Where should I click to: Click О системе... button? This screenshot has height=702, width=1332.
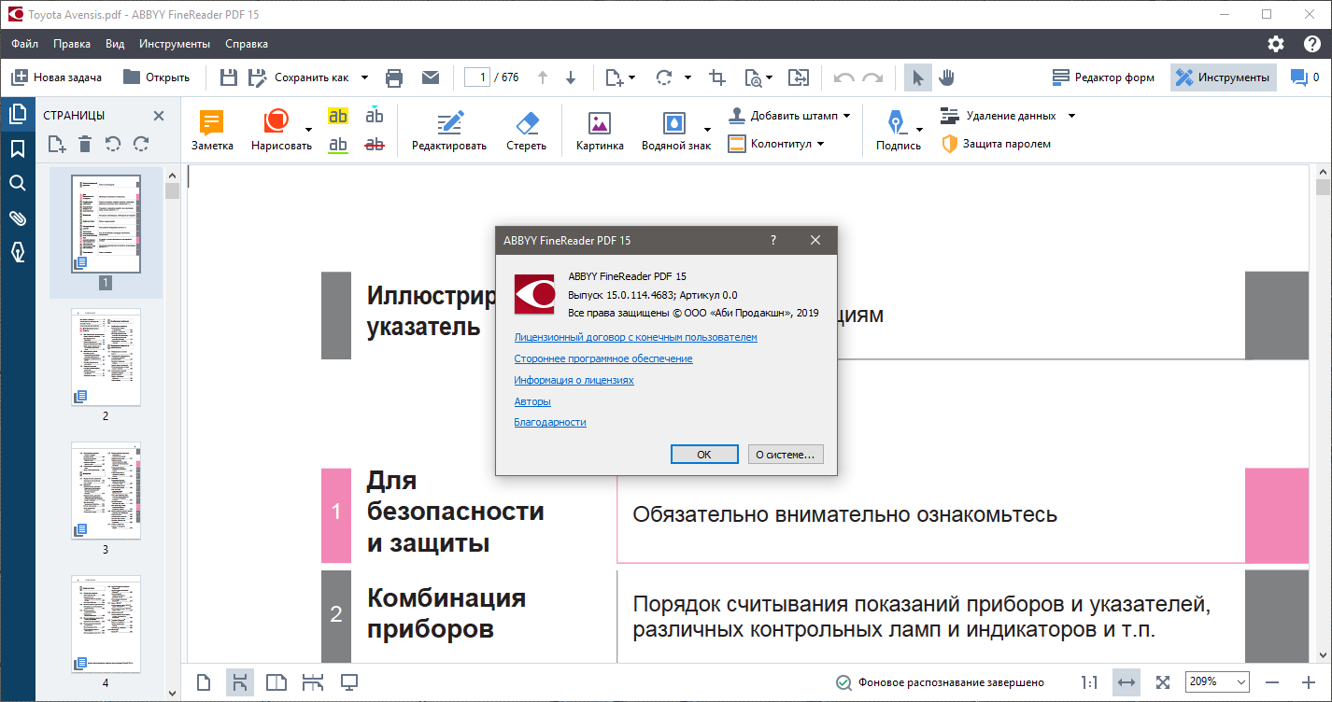click(x=786, y=454)
